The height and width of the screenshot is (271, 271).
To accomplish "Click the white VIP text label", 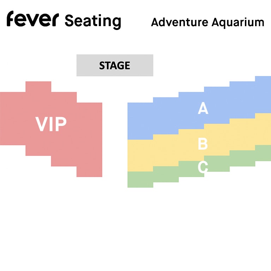I will (x=51, y=124).
